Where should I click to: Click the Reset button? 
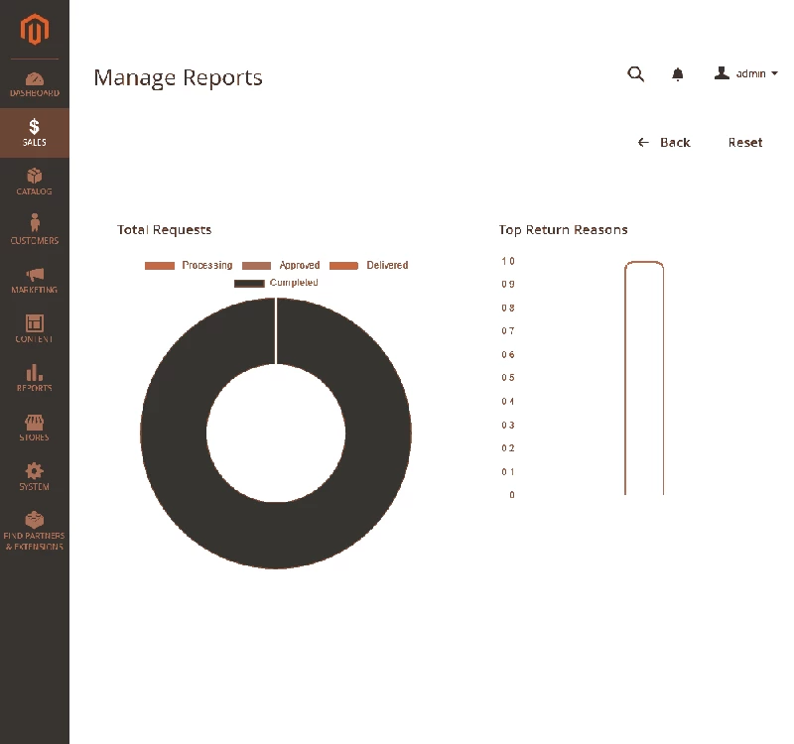point(745,142)
